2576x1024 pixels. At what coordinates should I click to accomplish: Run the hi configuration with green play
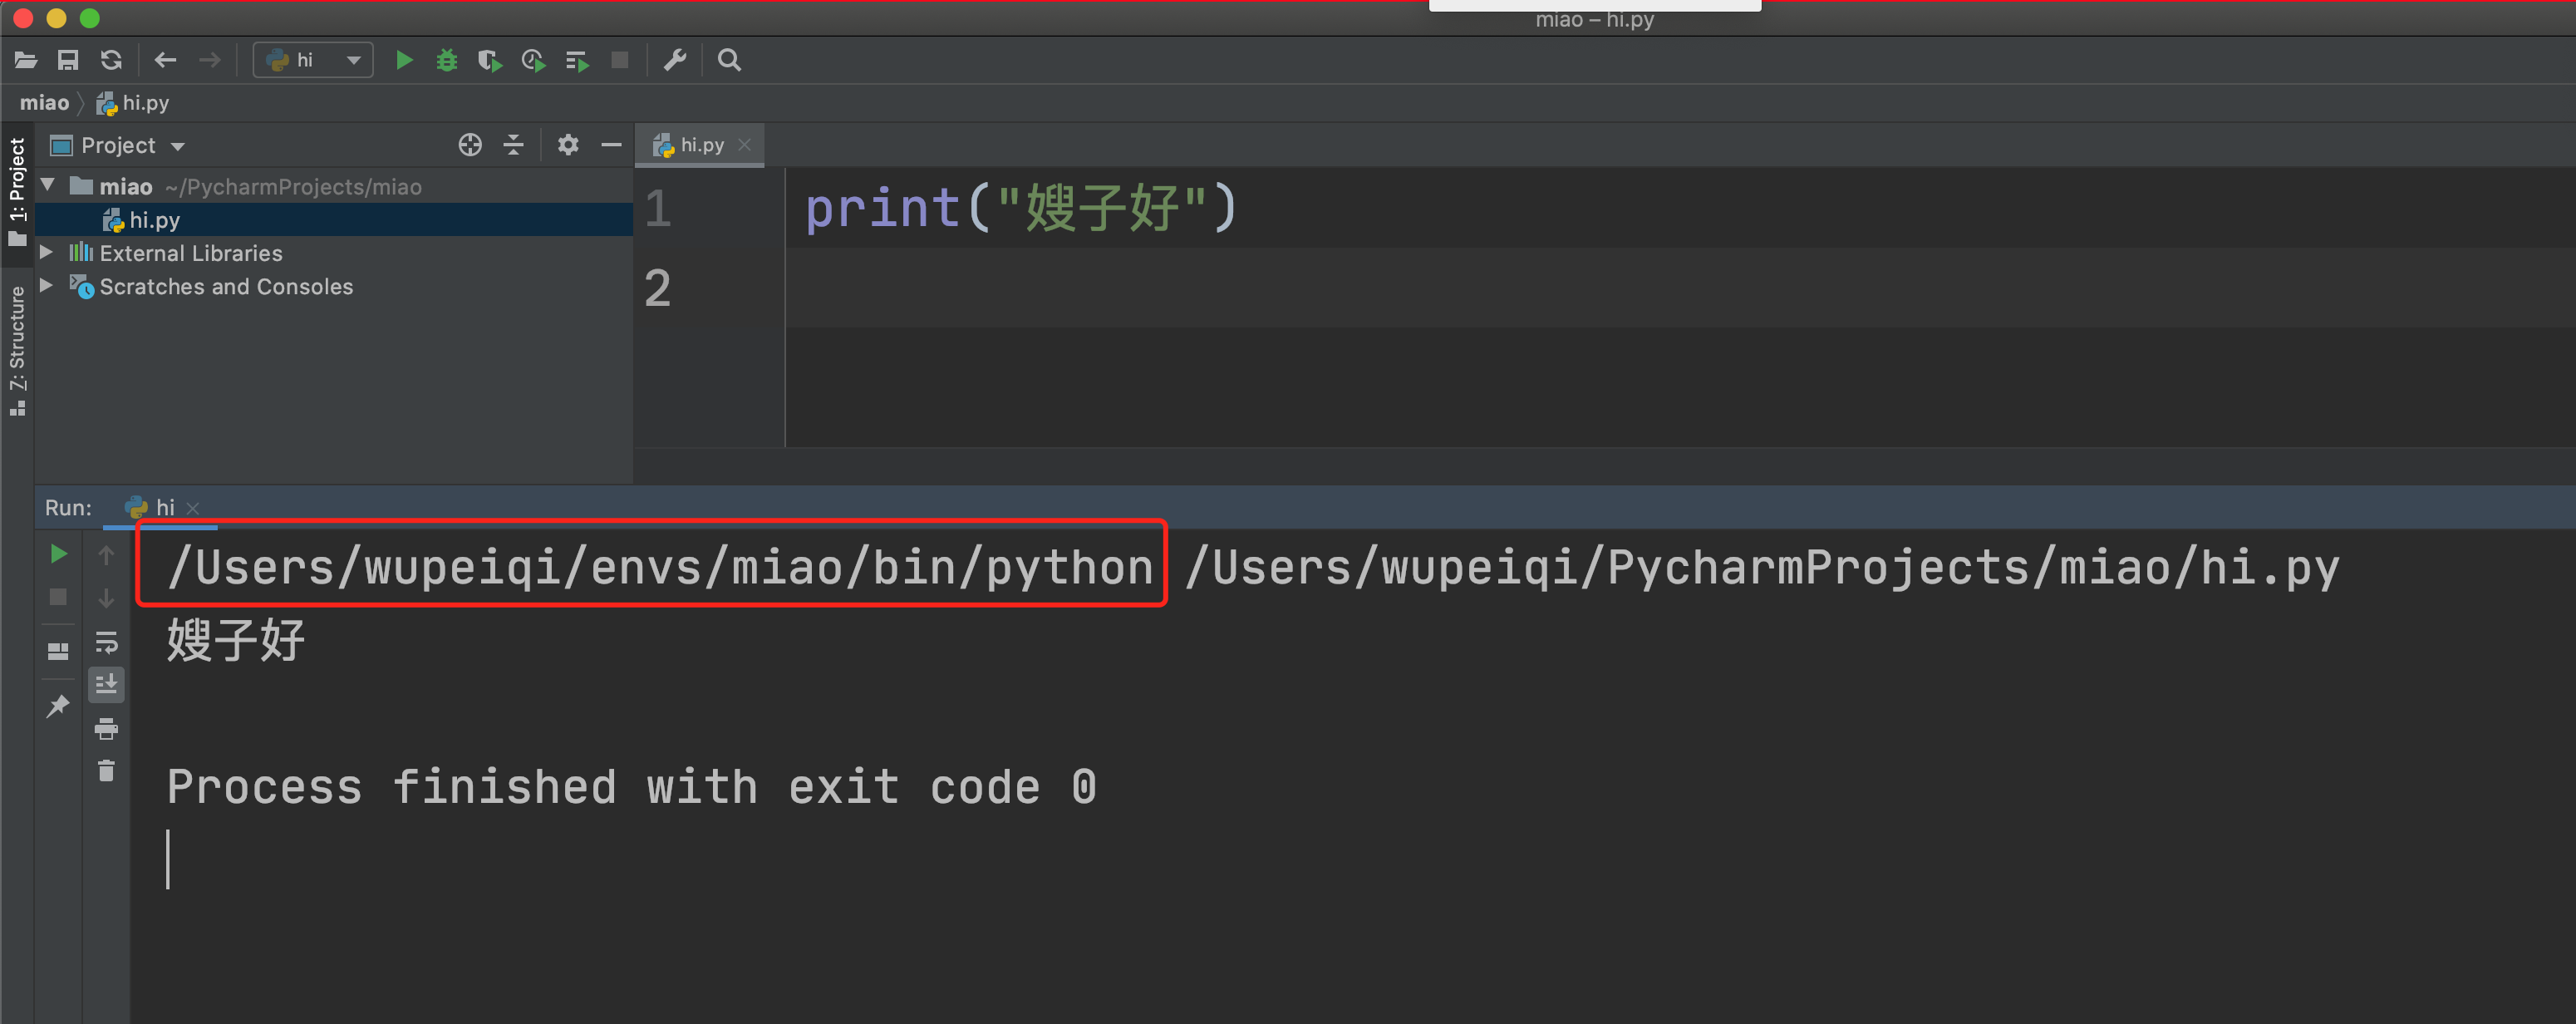[x=404, y=60]
